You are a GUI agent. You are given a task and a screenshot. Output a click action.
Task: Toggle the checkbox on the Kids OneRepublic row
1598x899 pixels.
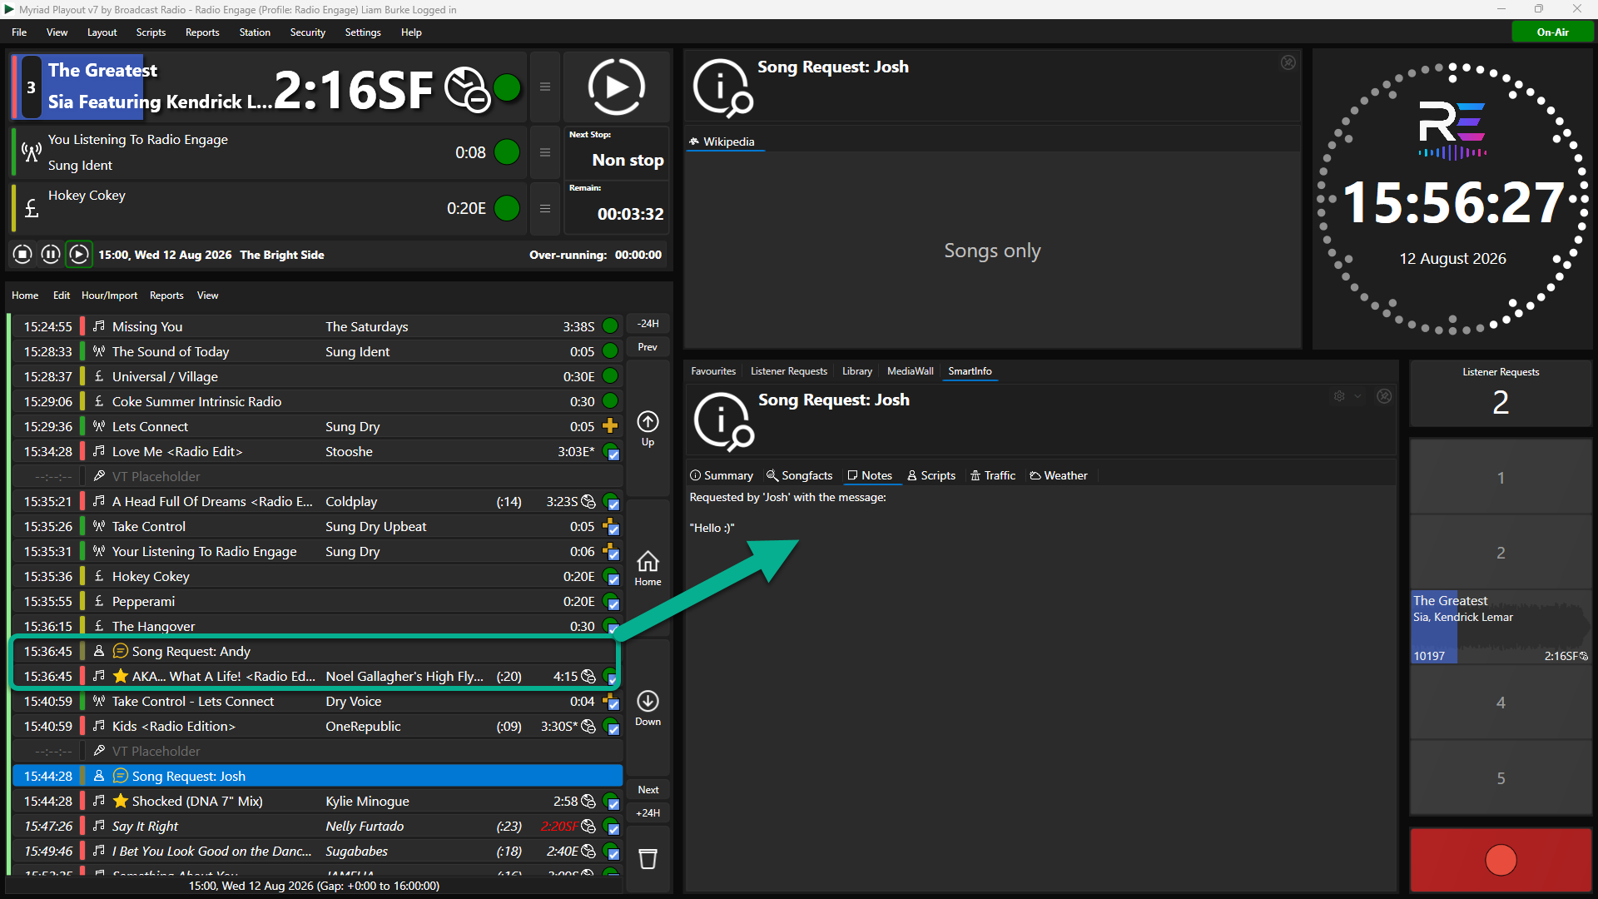tap(613, 729)
